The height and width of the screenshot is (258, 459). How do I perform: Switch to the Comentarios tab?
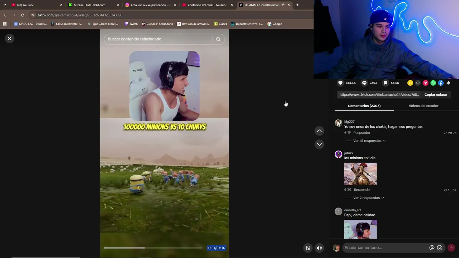coord(364,106)
